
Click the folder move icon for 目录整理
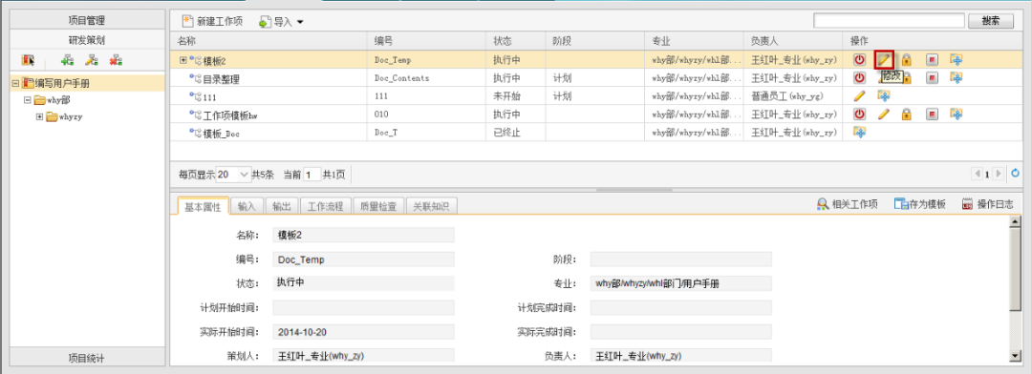(957, 77)
